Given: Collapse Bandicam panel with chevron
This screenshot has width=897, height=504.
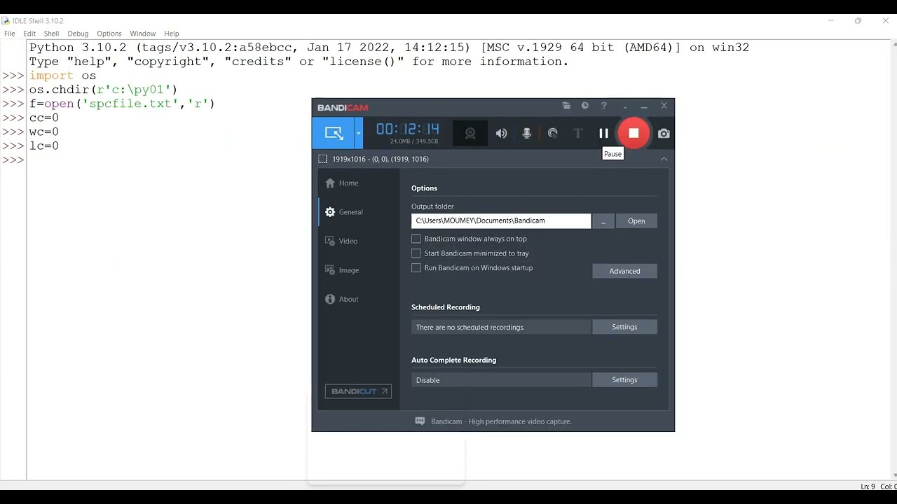Looking at the screenshot, I should [664, 159].
